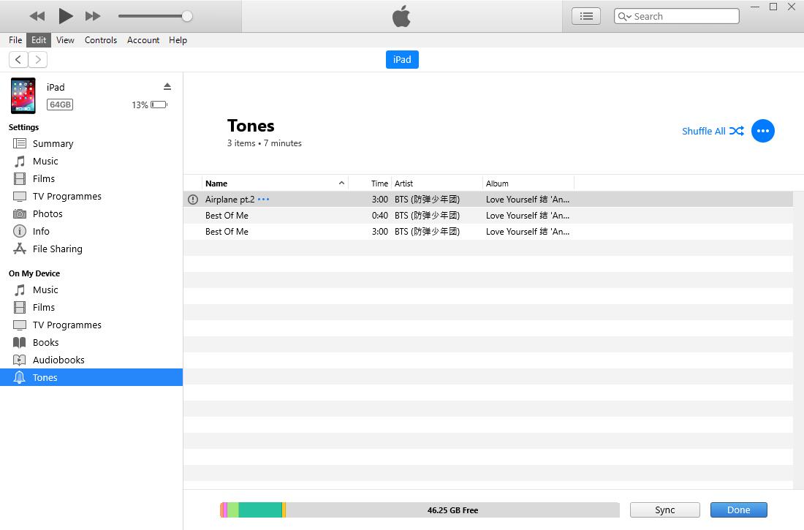Open the list view button beside Search

(x=586, y=16)
